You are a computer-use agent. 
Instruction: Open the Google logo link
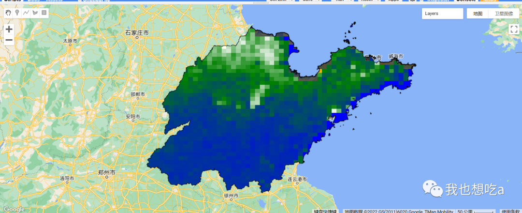pyautogui.click(x=14, y=209)
